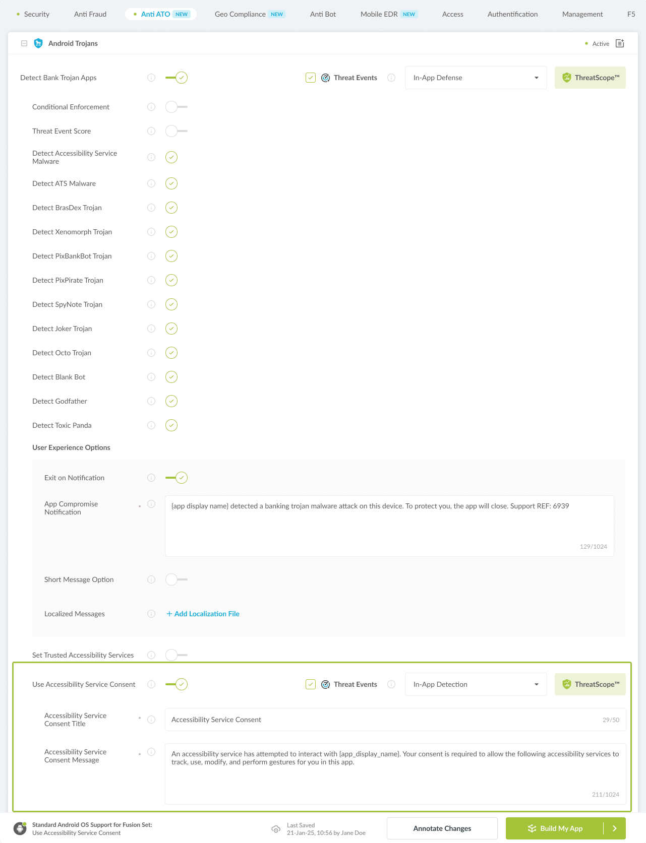Open the notes icon next to Active

tap(620, 43)
